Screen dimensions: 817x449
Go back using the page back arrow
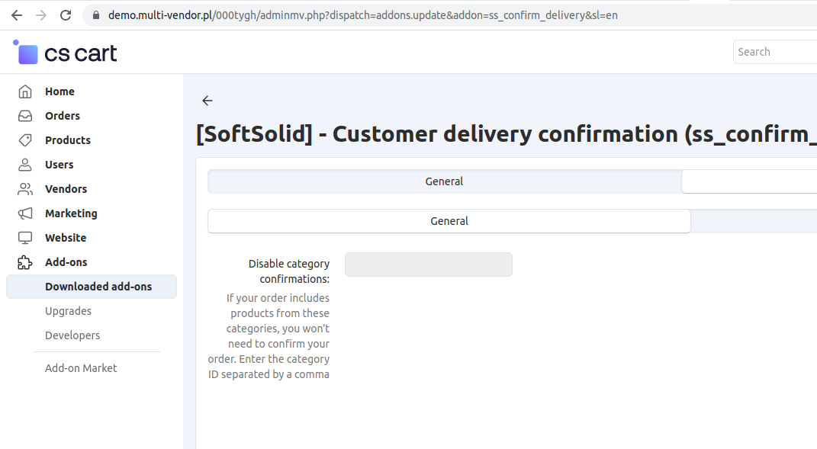pyautogui.click(x=207, y=101)
